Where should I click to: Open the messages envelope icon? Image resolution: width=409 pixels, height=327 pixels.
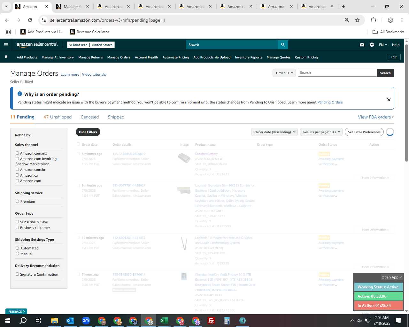(362, 45)
